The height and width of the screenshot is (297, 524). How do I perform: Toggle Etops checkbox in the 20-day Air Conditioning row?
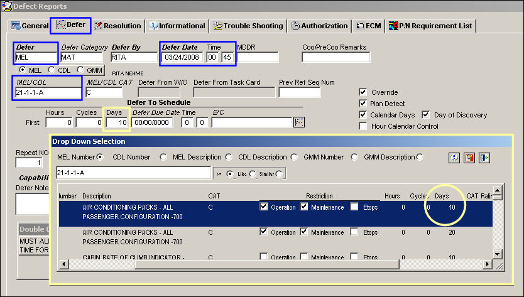354,232
